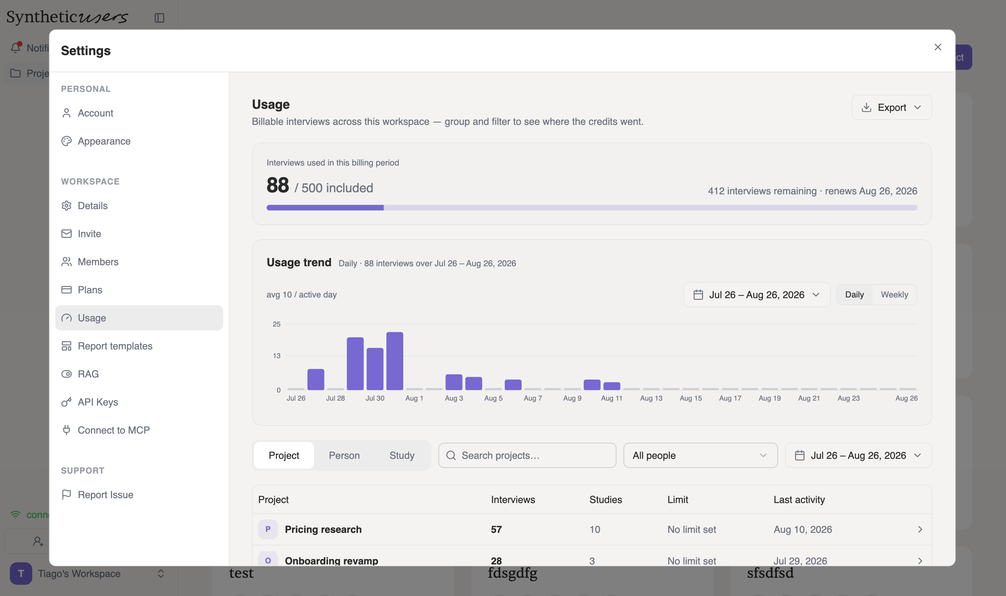Open the API Keys page

click(x=139, y=402)
